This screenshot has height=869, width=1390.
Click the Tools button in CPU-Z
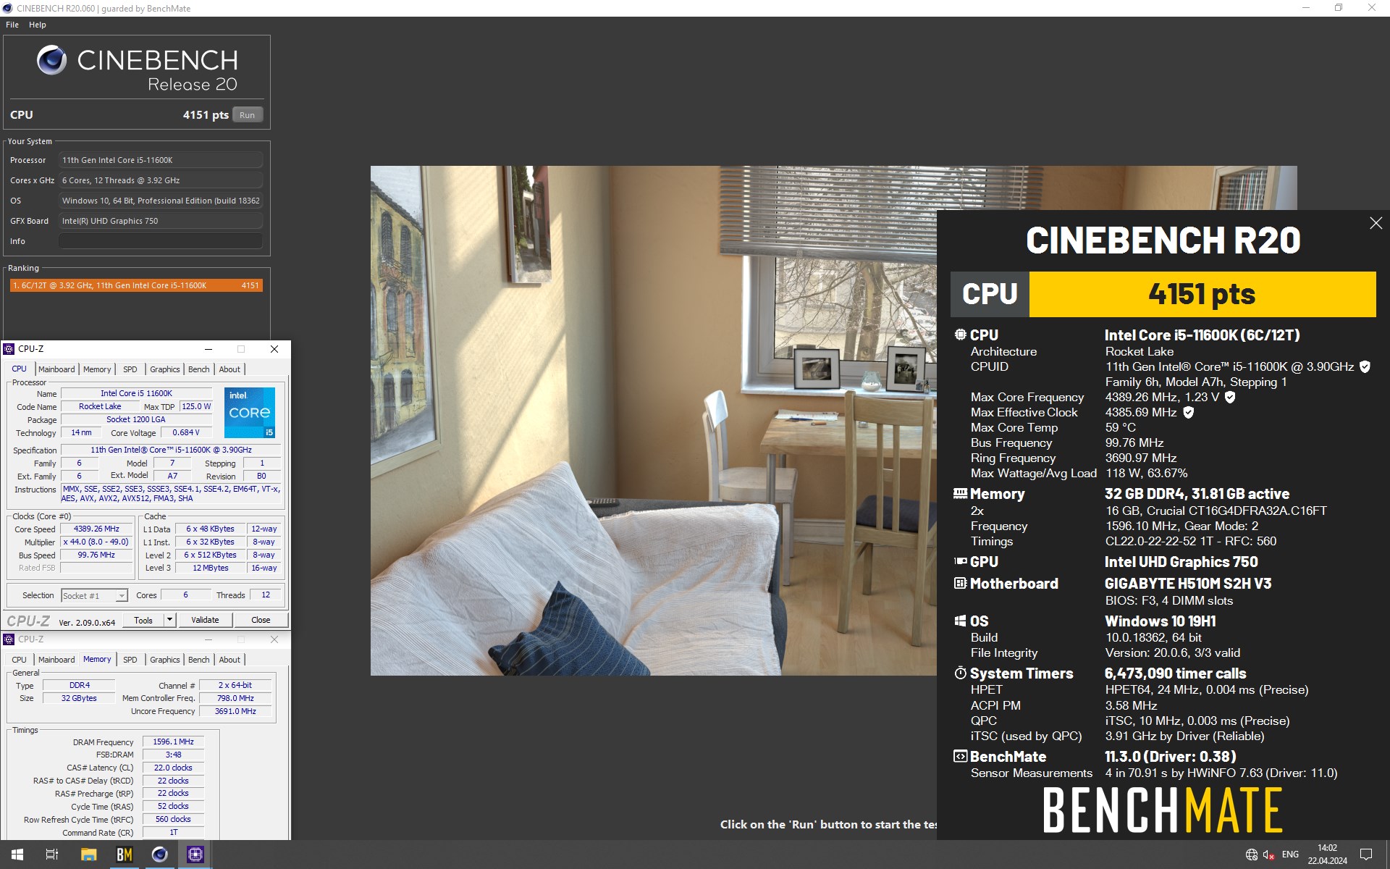[x=143, y=620]
